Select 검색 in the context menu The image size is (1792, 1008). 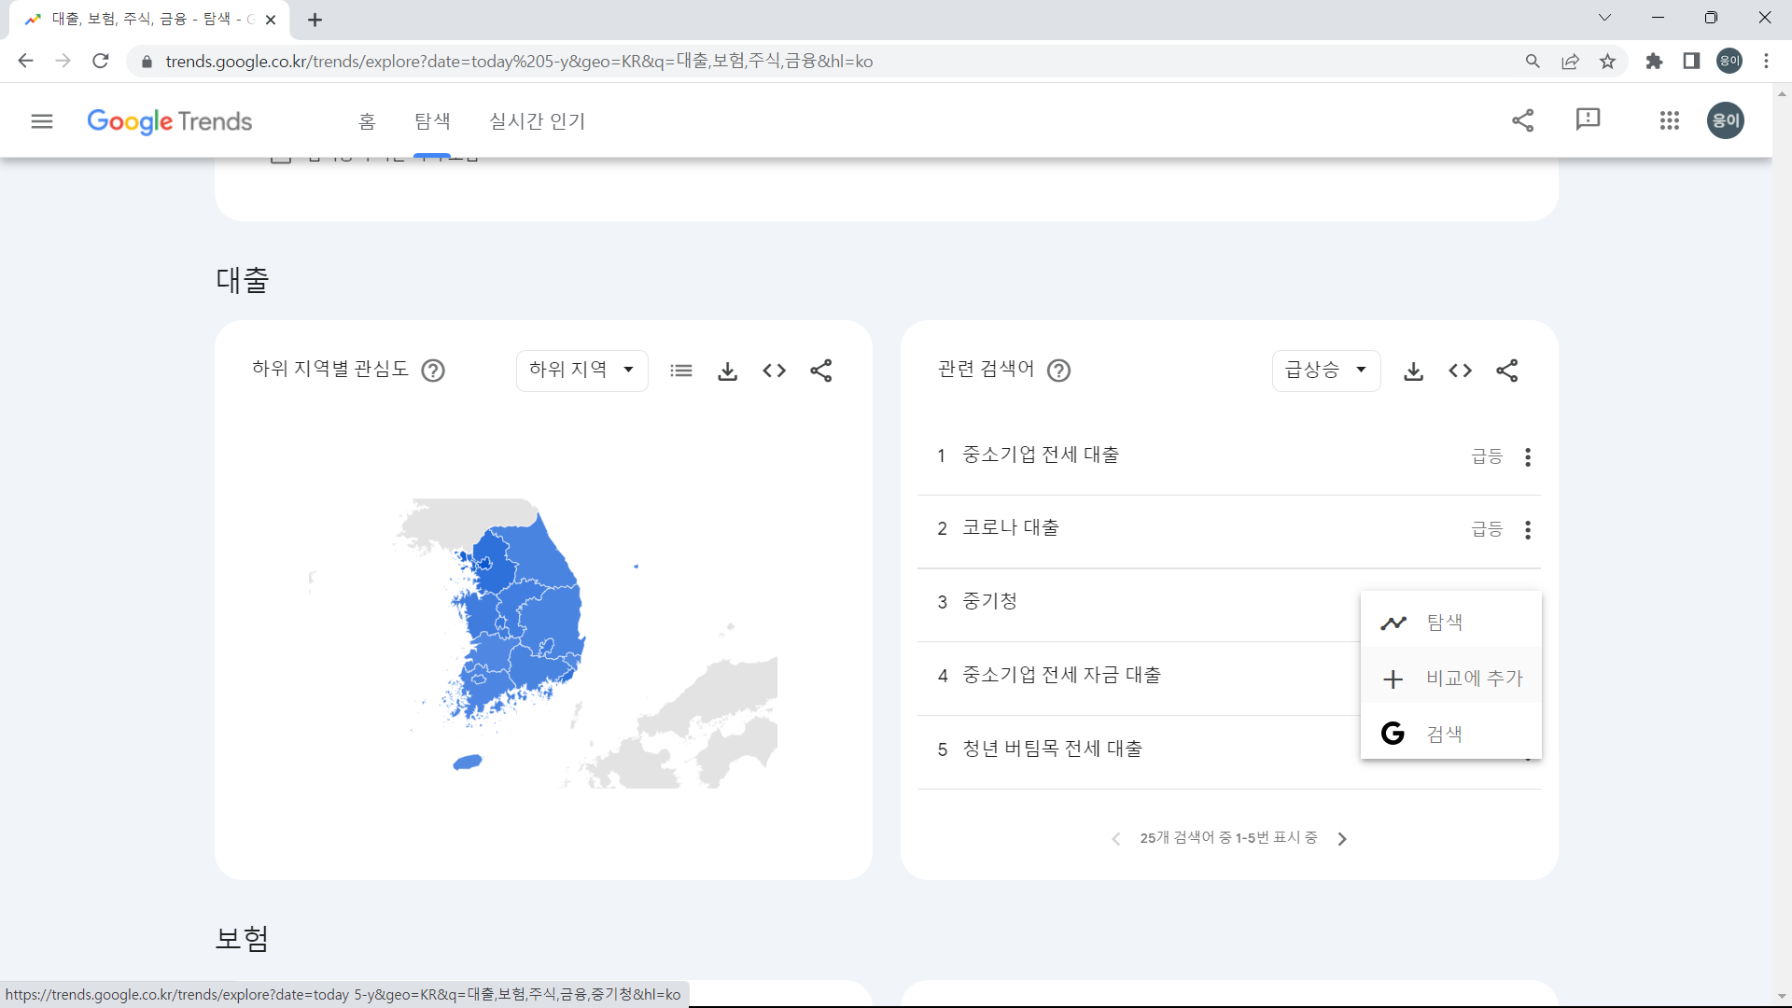pyautogui.click(x=1444, y=734)
